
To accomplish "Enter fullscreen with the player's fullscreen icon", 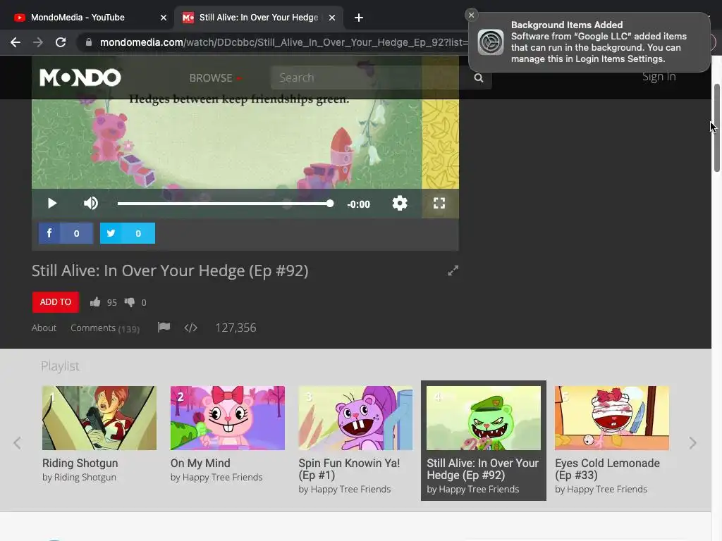I will tap(439, 204).
